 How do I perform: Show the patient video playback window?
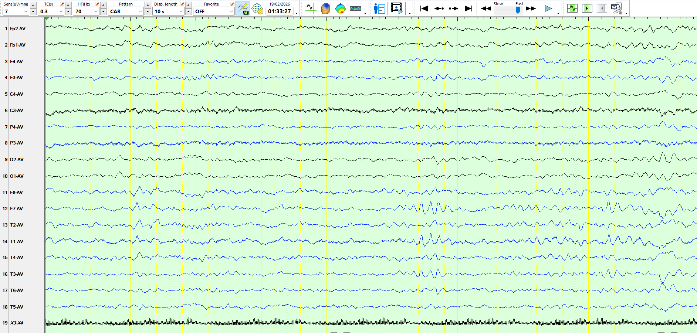pyautogui.click(x=397, y=8)
